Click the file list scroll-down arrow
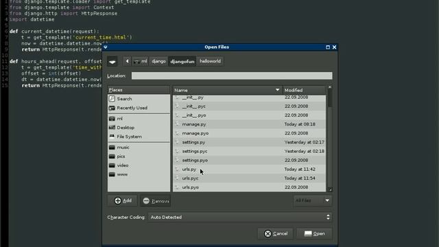The image size is (439, 247). point(330,189)
